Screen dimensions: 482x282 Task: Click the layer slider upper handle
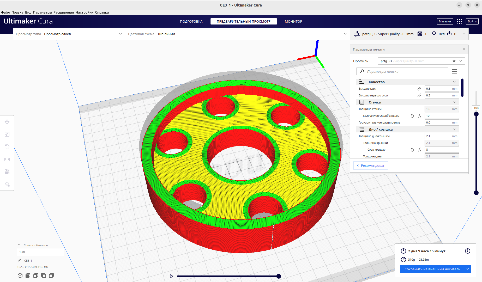coord(476,114)
